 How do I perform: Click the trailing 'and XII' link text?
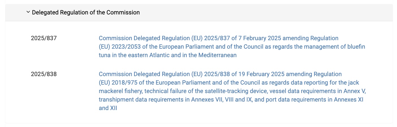point(108,108)
